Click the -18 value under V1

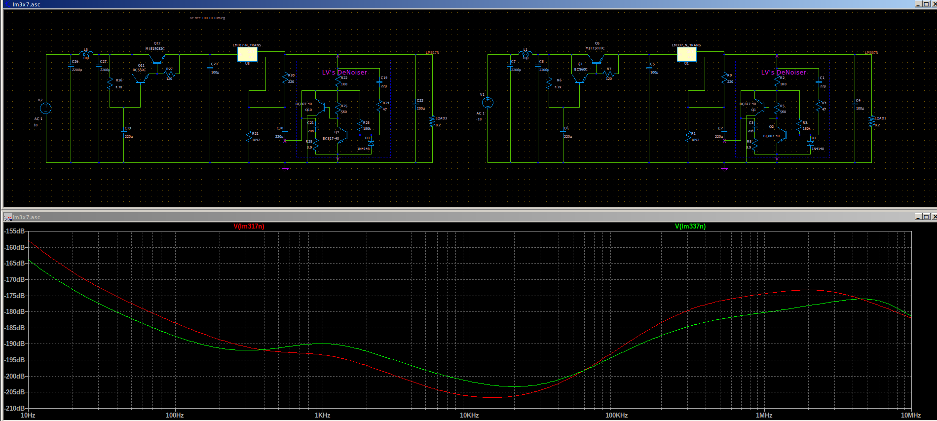pyautogui.click(x=479, y=119)
